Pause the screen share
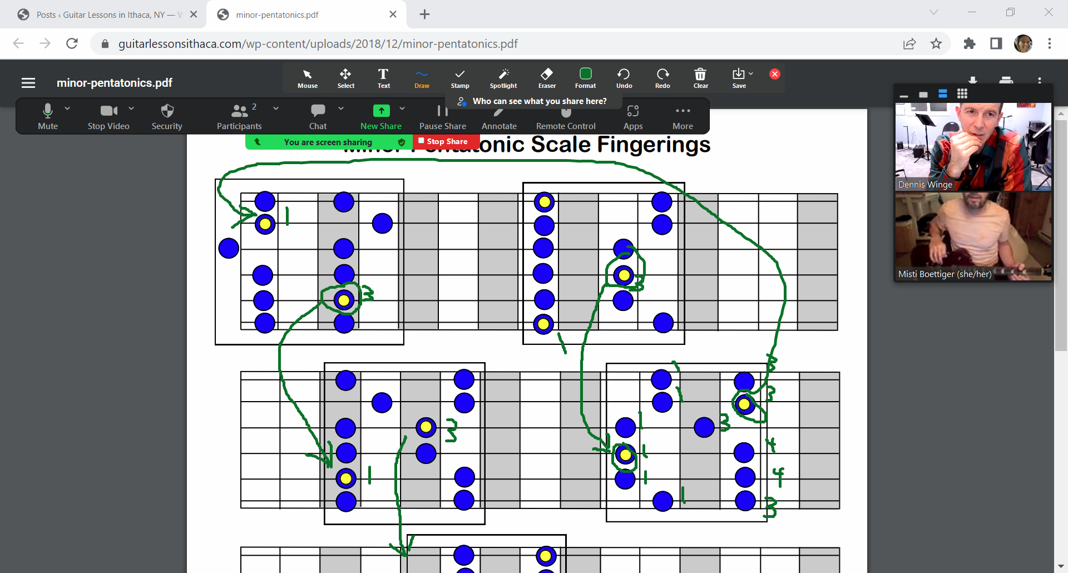 [x=442, y=117]
